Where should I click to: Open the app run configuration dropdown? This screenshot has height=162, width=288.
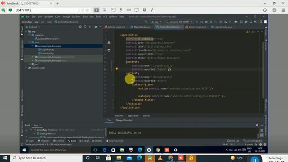coord(156,22)
